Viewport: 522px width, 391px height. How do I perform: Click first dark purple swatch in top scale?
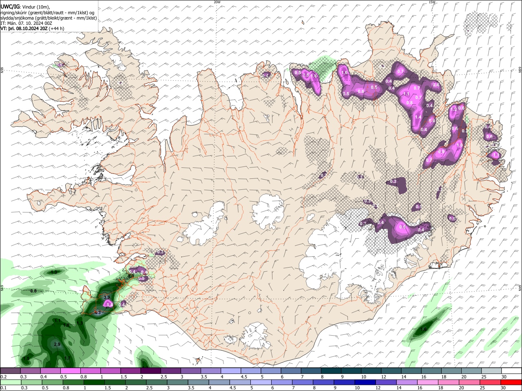(x=10, y=371)
